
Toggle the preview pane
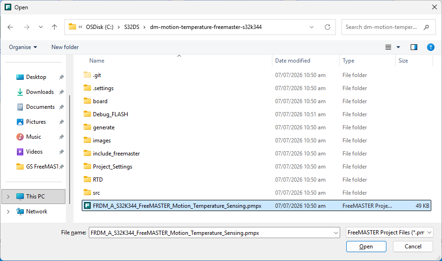point(414,47)
